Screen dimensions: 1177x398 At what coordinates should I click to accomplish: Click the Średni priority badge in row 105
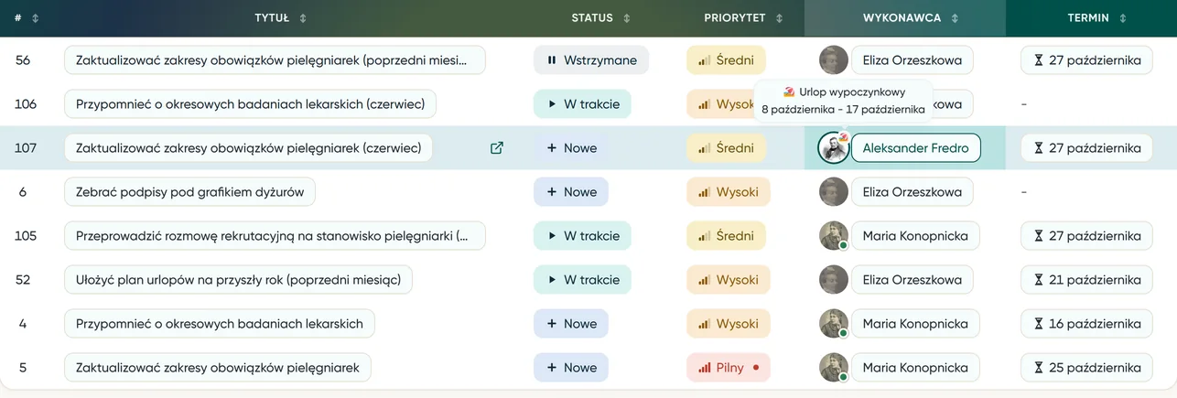click(726, 236)
